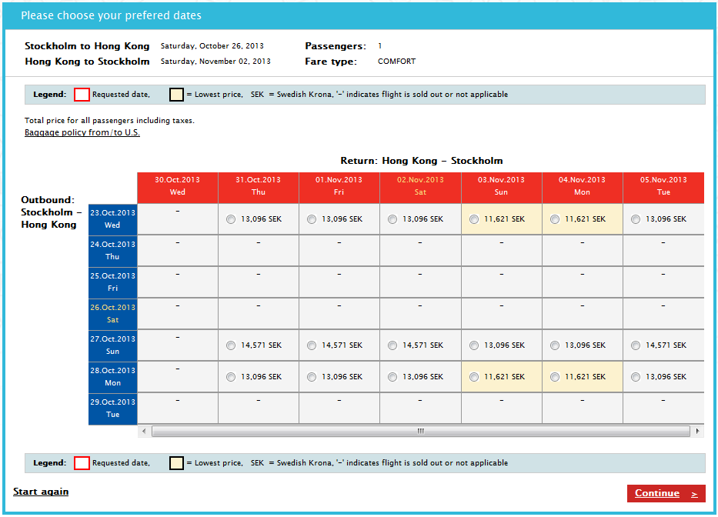The image size is (718, 517).
Task: Choose 27 Oct outbound, 05 Nov return option
Action: pos(636,346)
